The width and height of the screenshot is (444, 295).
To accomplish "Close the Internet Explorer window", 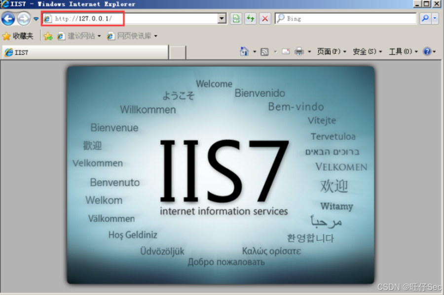I will coord(437,3).
